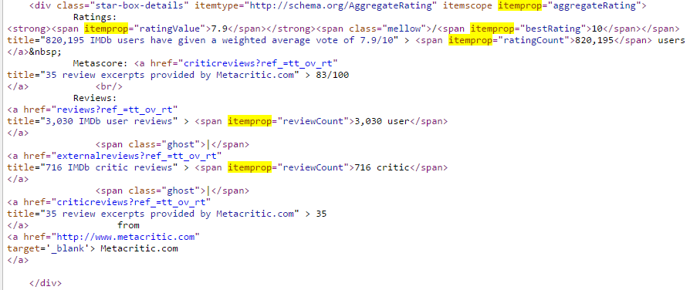Click the closing </div> tag
Viewport: 690px width, 290px height.
click(x=46, y=283)
